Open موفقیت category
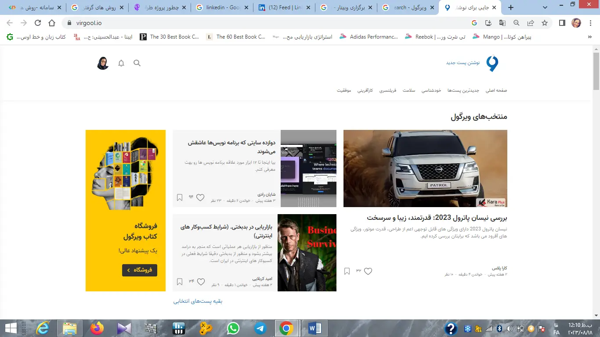The height and width of the screenshot is (337, 600). tap(344, 90)
